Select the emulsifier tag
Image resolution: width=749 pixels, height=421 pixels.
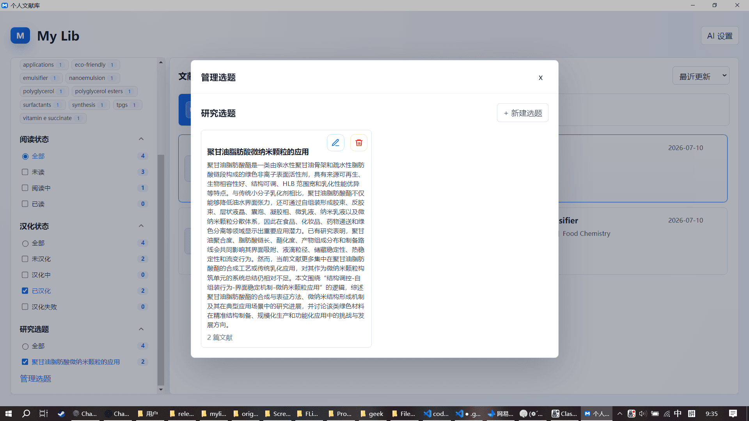coord(41,78)
